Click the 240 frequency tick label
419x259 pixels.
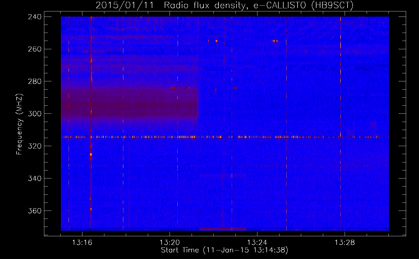(x=35, y=17)
